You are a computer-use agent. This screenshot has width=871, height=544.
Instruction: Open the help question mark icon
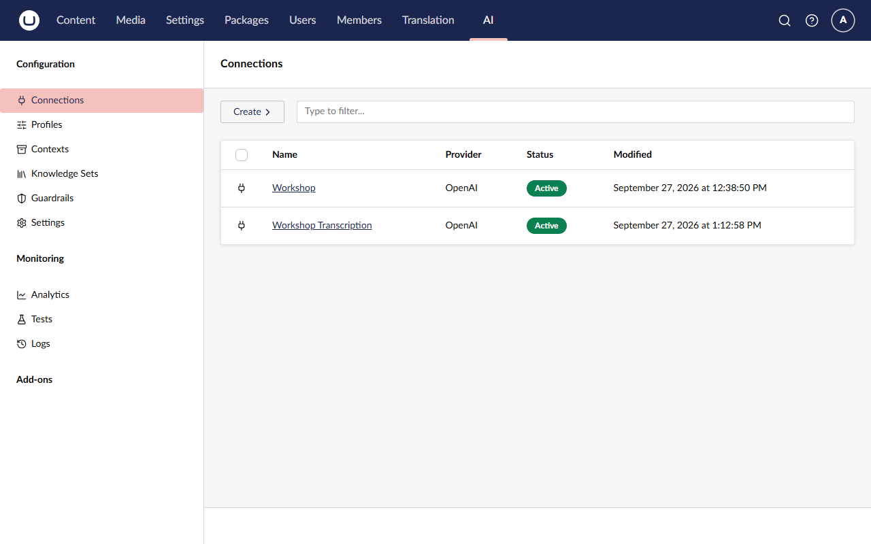pyautogui.click(x=812, y=20)
